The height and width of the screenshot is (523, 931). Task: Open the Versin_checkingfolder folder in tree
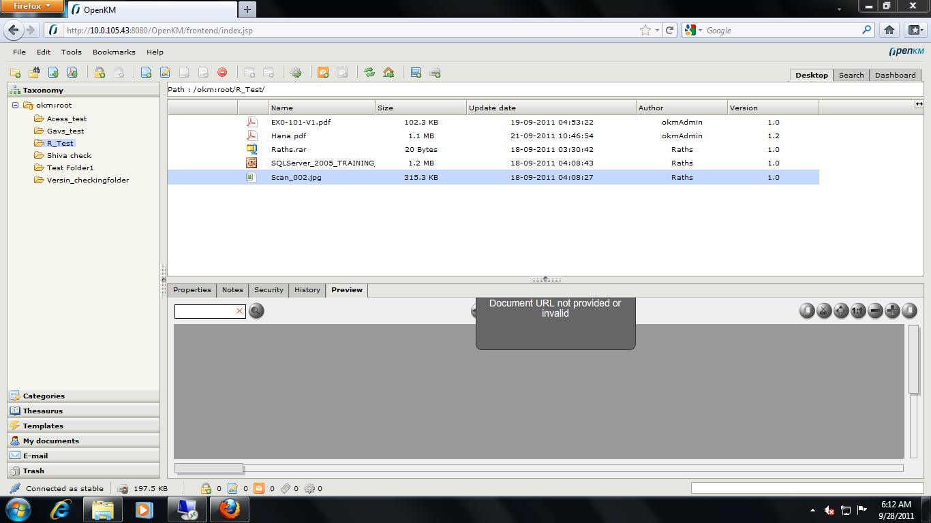point(87,180)
